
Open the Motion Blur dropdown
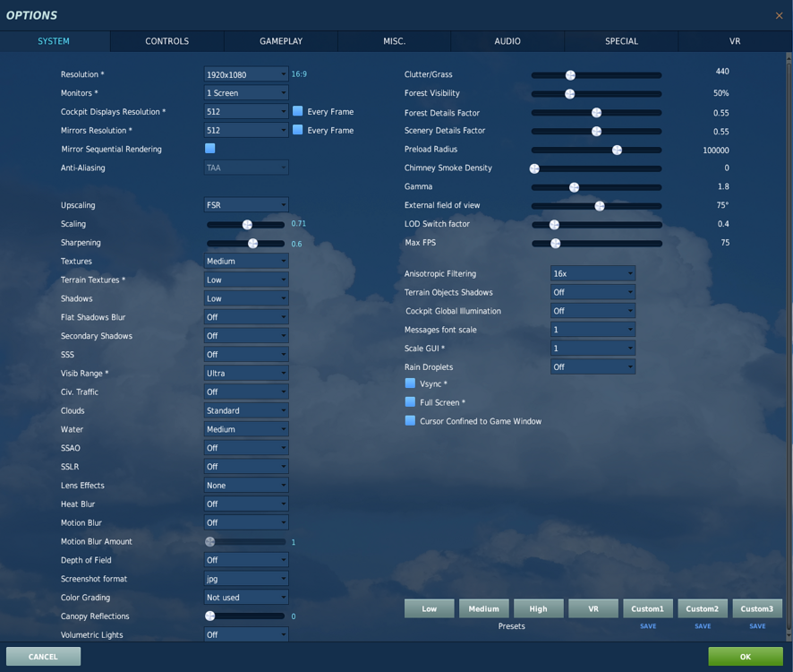[x=246, y=522]
